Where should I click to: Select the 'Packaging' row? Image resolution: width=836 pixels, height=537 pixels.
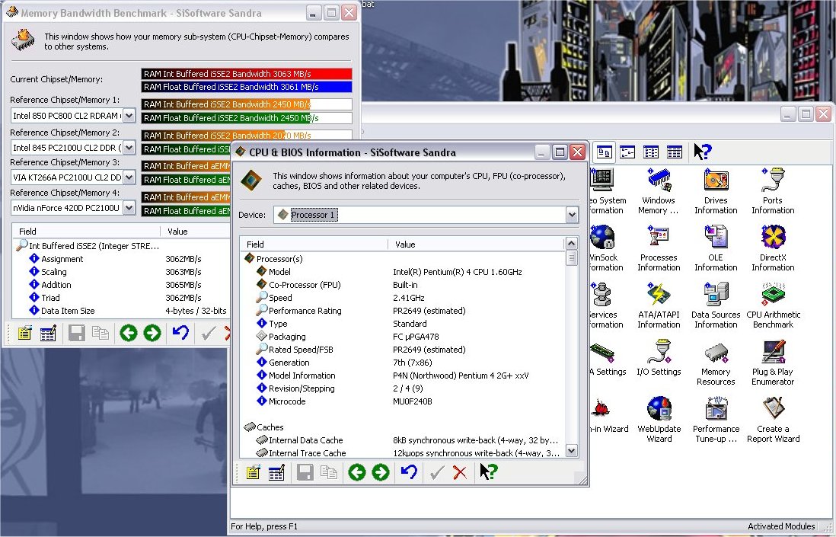(x=403, y=337)
